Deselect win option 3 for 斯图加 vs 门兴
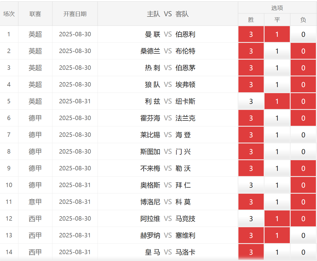The image size is (317, 261). 251,152
